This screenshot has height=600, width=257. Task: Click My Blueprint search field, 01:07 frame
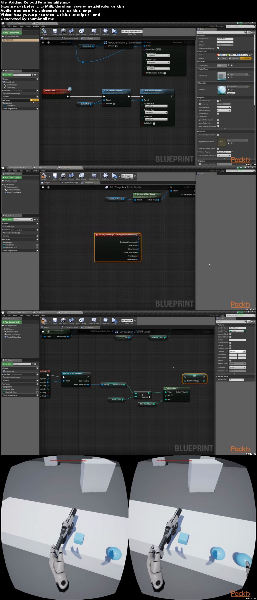23,75
